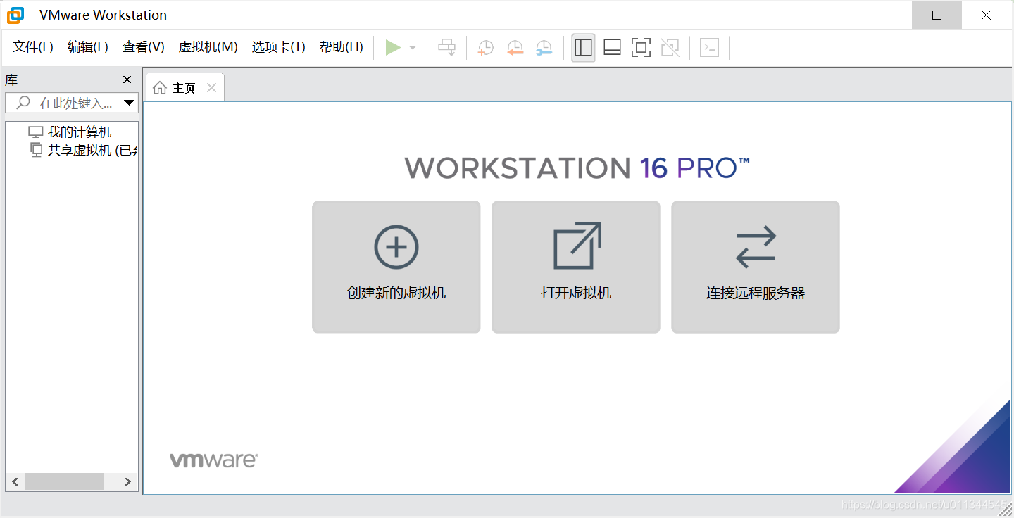Click the VMware Workstation title bar app icon
1014x518 pixels.
(15, 15)
